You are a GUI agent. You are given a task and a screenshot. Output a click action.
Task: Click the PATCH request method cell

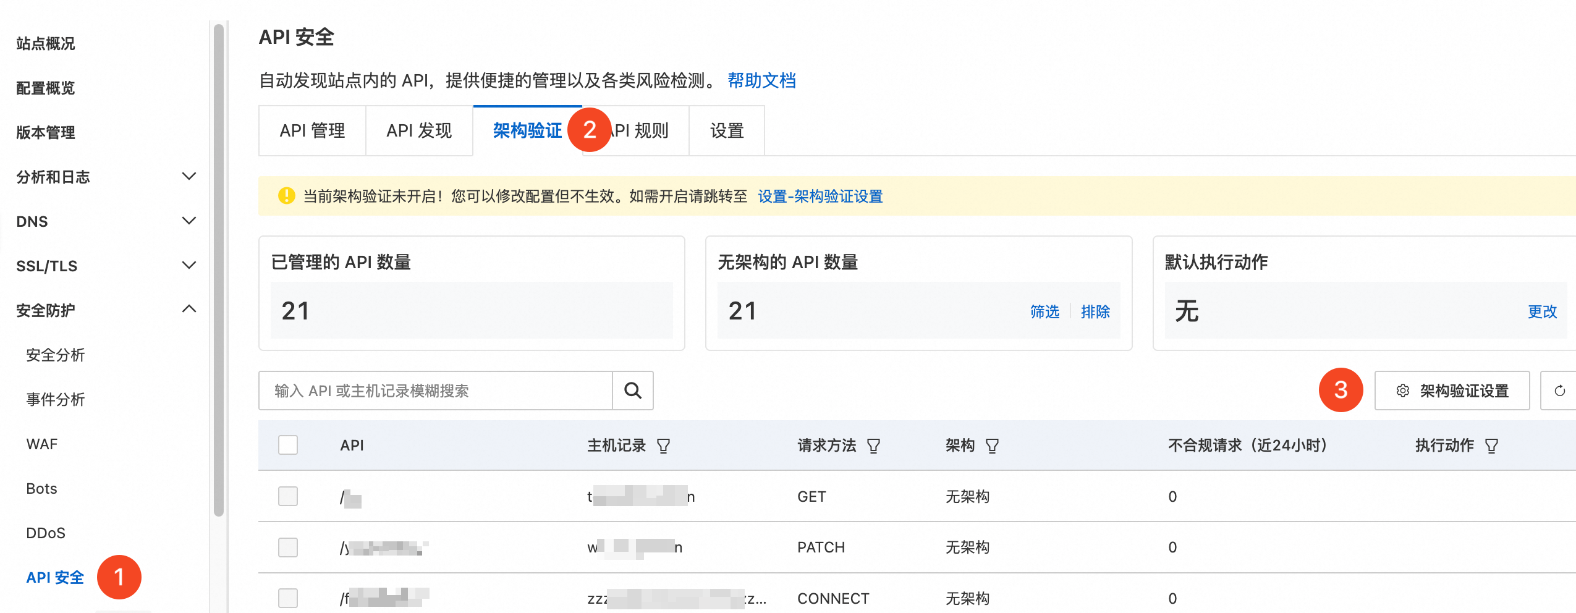821,547
